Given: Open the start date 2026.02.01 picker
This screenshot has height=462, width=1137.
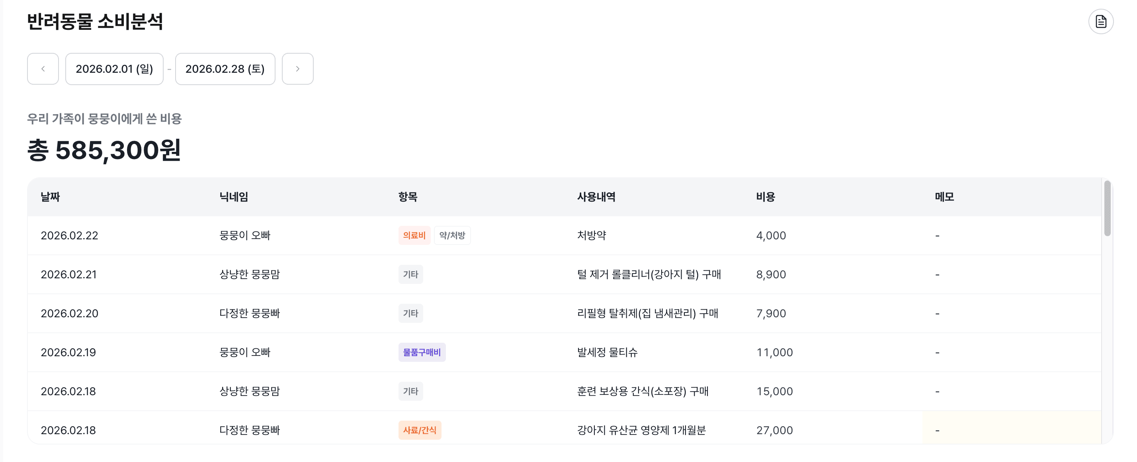Looking at the screenshot, I should coord(114,69).
